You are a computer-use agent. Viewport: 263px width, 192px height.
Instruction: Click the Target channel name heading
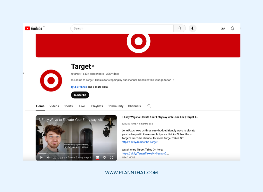81,66
